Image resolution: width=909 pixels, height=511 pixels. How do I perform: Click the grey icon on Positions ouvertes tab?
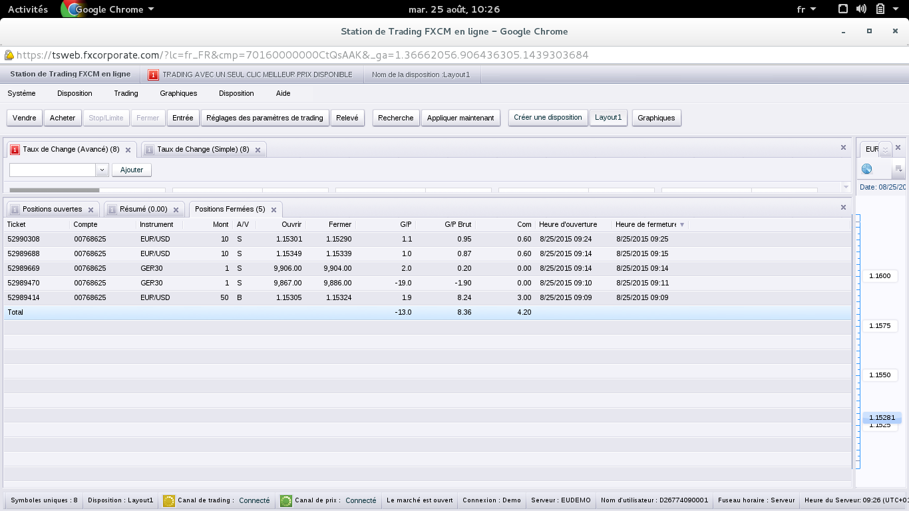[15, 210]
